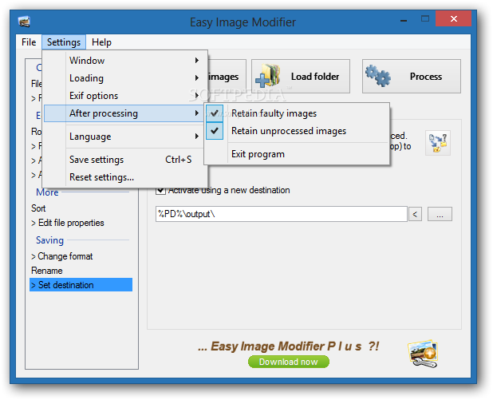Select Reset settings... menu entry

coord(125,177)
